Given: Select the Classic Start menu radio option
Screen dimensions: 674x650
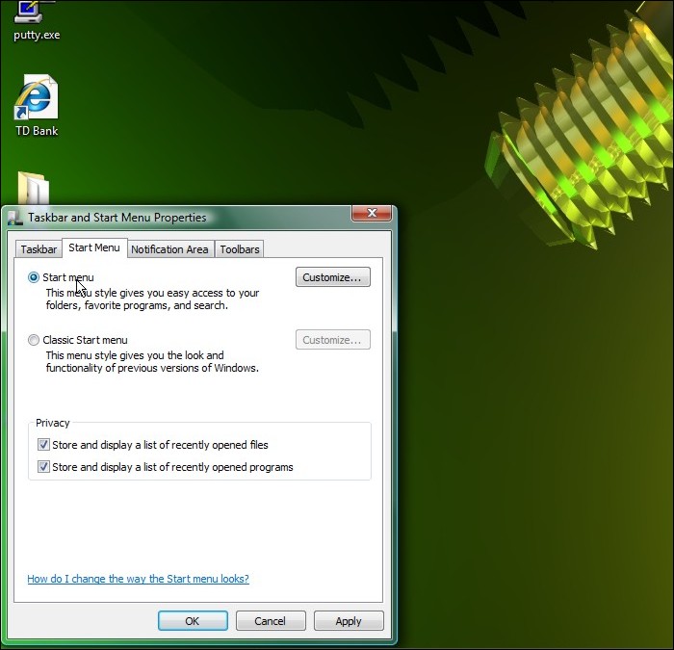Looking at the screenshot, I should (35, 340).
